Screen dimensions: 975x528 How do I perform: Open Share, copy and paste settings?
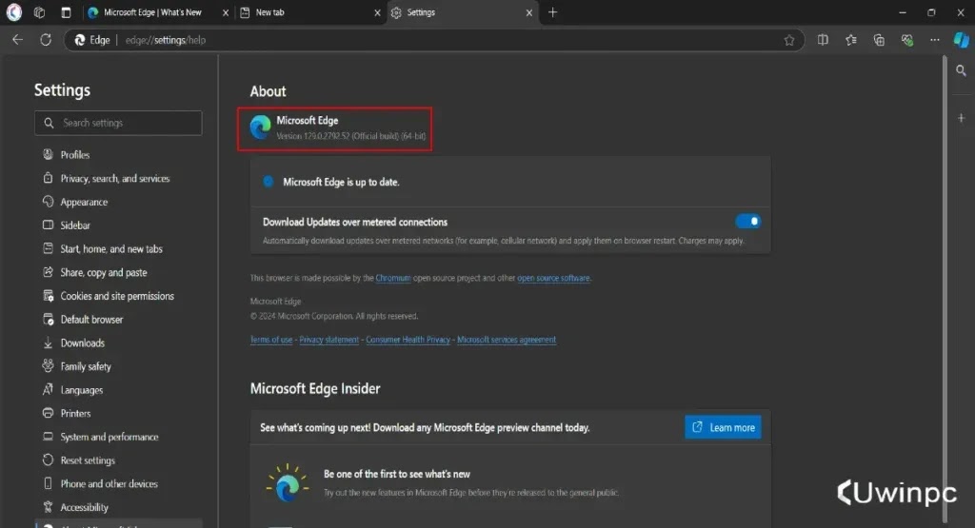(x=103, y=273)
